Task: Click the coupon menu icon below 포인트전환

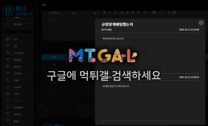Action: (x=8, y=60)
